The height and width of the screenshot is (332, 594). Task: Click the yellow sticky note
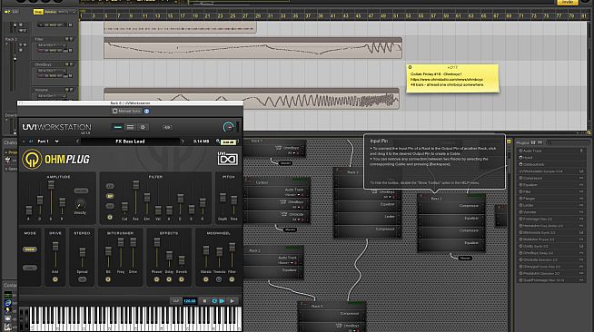pos(452,78)
